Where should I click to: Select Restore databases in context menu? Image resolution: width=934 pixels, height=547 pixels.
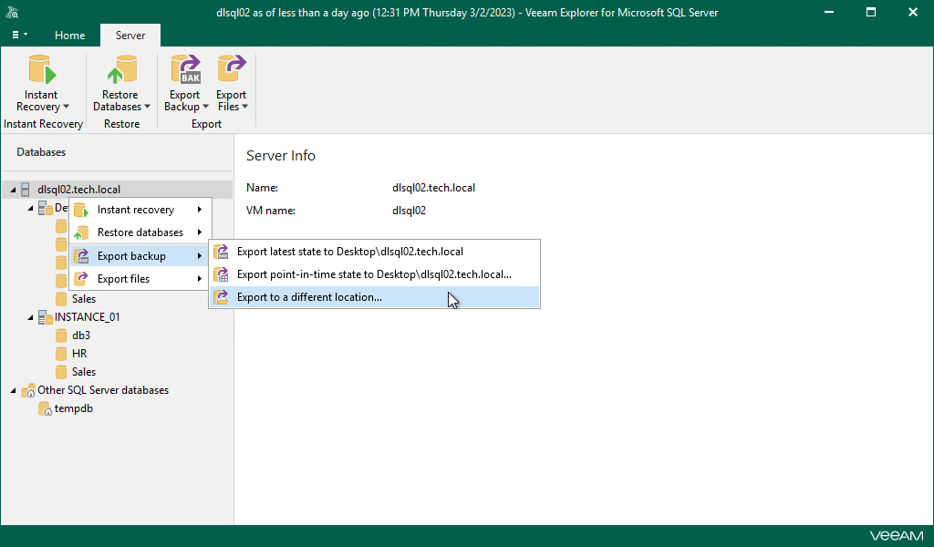[140, 232]
